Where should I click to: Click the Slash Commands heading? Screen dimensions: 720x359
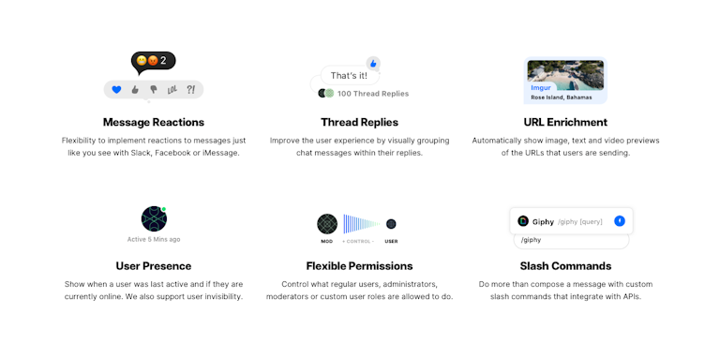565,266
